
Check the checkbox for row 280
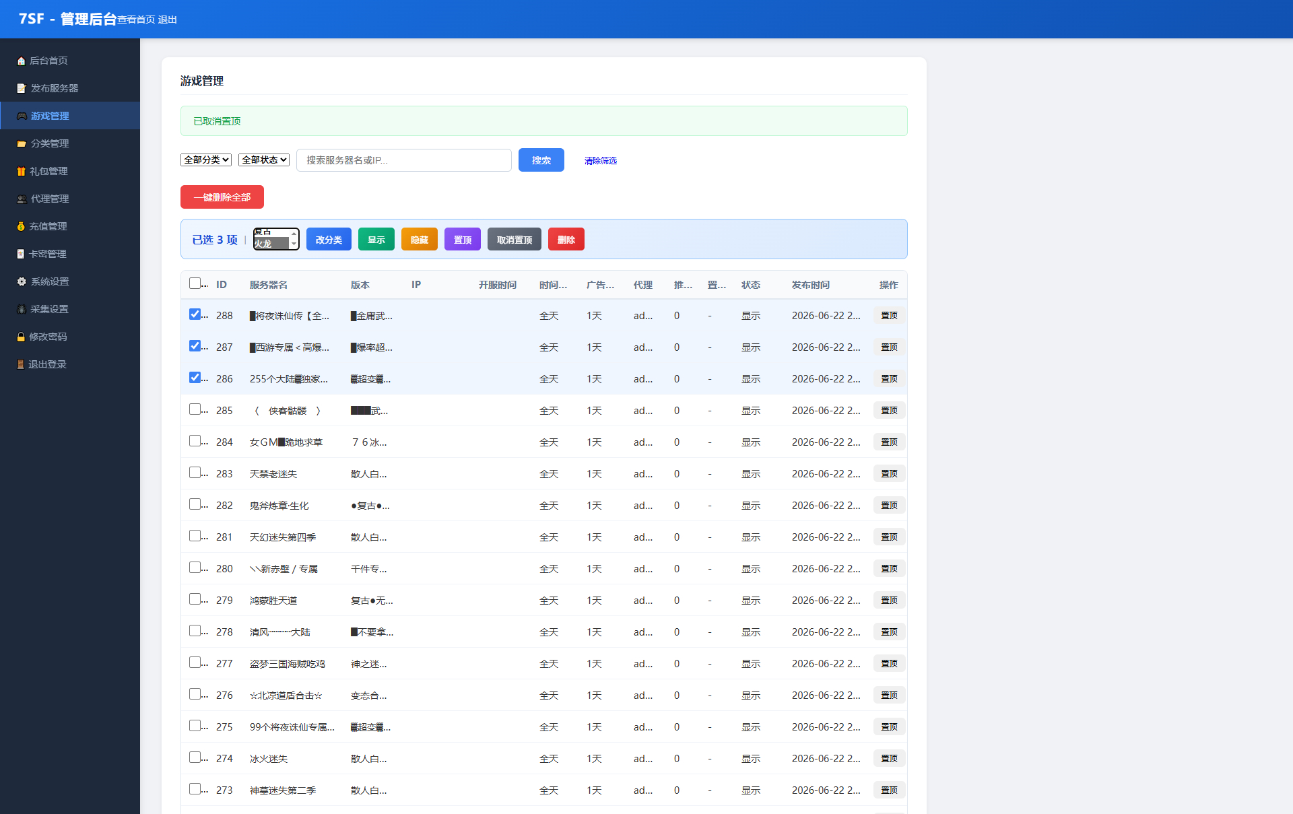(195, 567)
